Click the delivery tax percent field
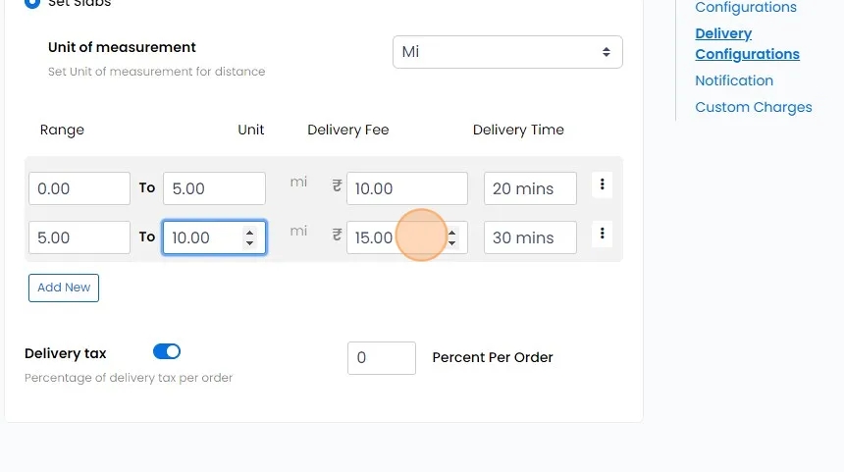Viewport: 844px width, 472px height. tap(381, 358)
